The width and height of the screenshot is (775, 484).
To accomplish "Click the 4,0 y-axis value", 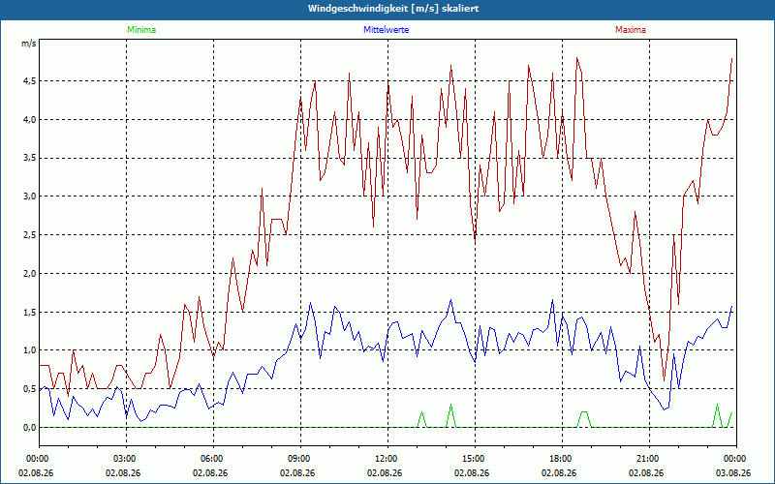I will [30, 119].
